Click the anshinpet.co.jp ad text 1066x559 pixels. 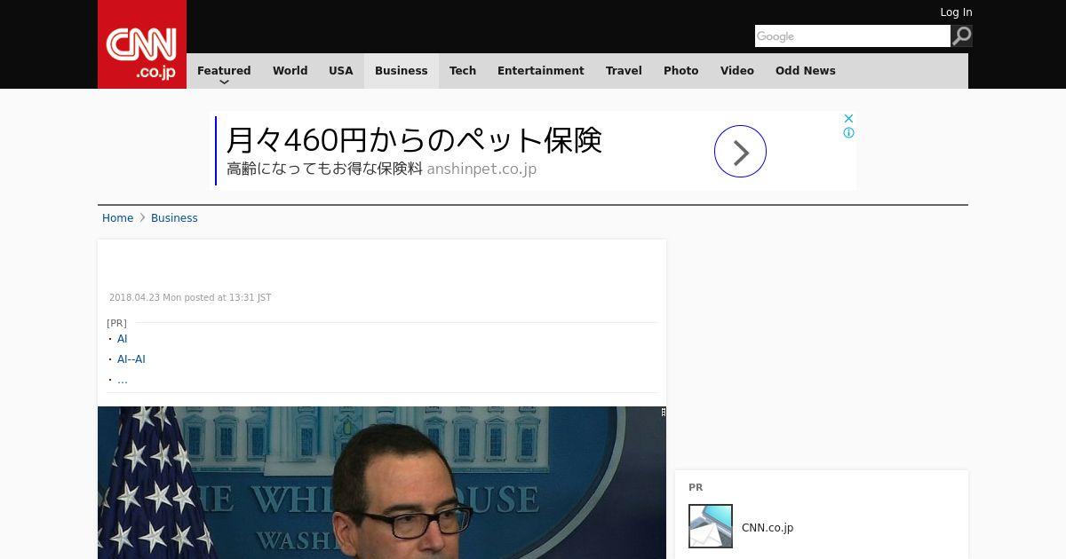[481, 169]
